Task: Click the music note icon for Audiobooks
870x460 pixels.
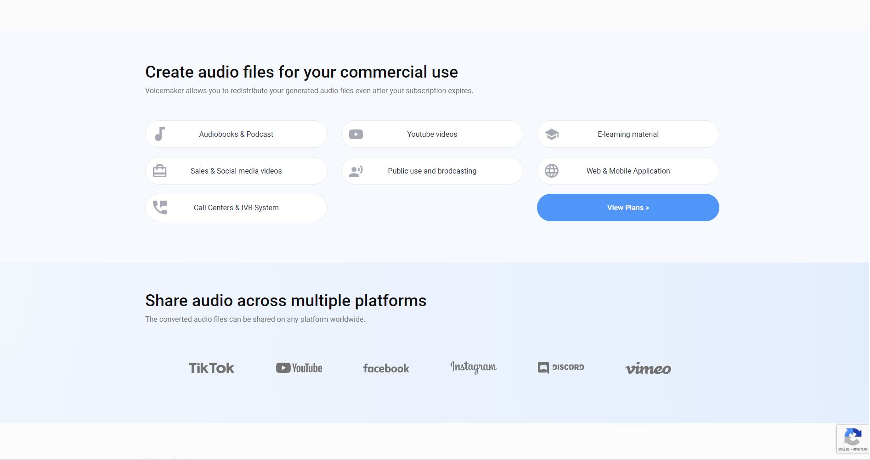Action: (x=159, y=134)
